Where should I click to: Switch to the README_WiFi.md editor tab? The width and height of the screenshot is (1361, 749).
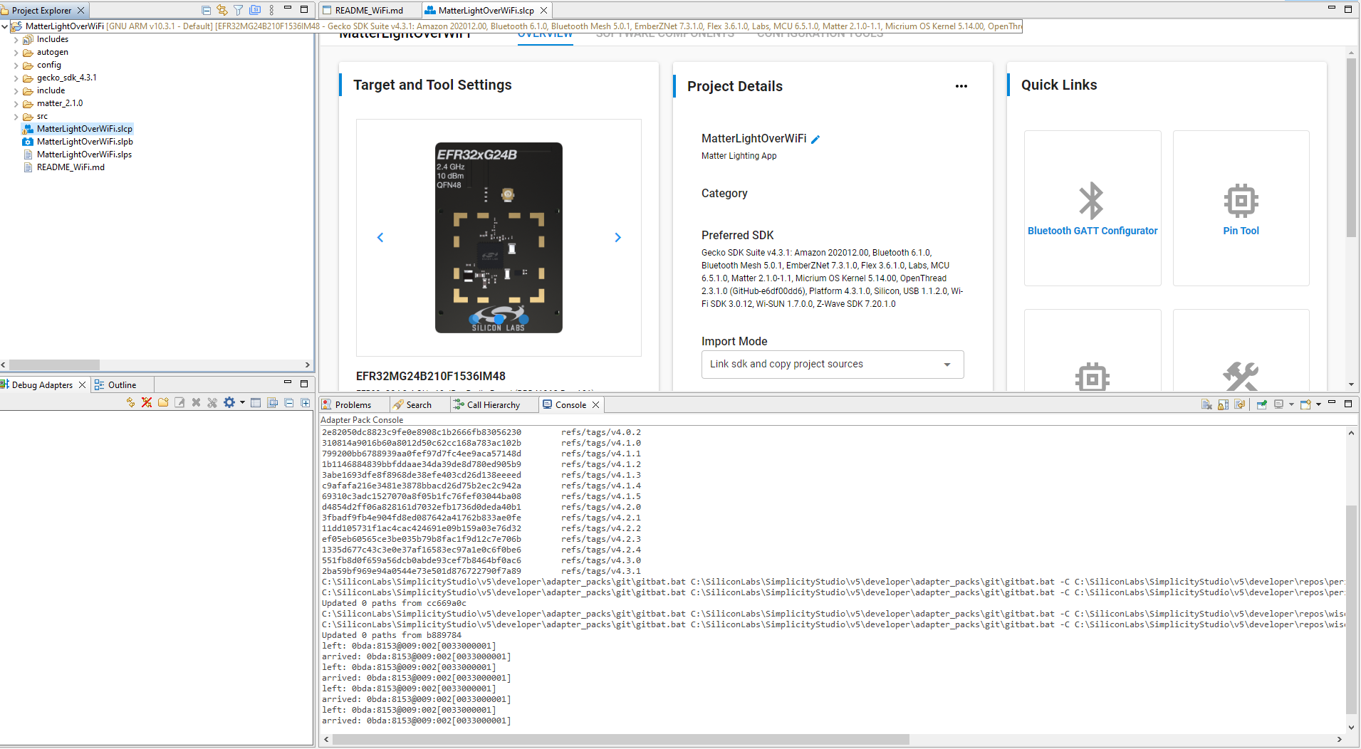368,10
